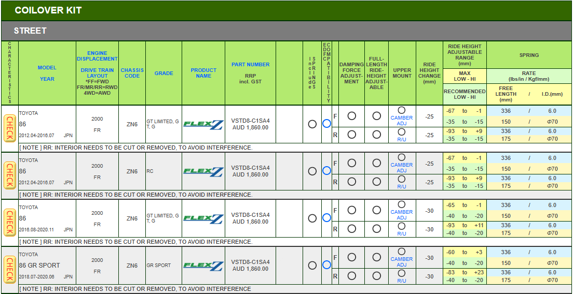The width and height of the screenshot is (573, 294).
Task: Click the circle above CAMBER ADJ in RC row
Action: tap(402, 157)
